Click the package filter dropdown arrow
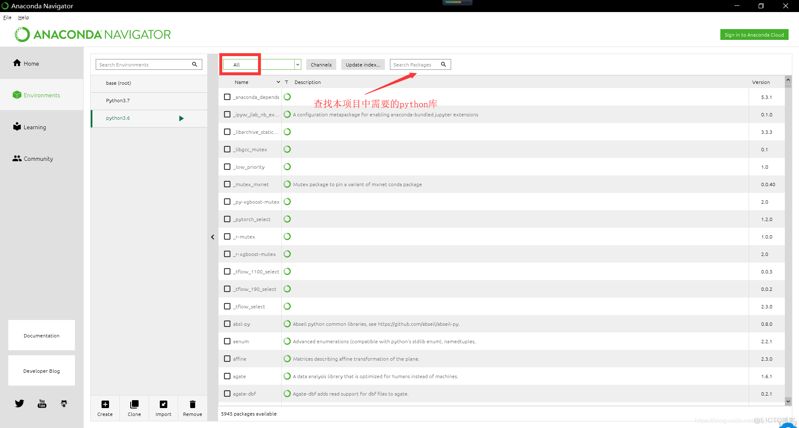The height and width of the screenshot is (428, 799). tap(298, 64)
